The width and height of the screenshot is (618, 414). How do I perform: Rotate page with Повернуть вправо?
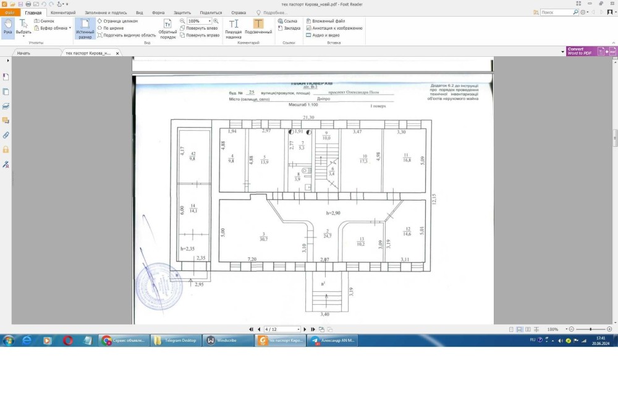[x=200, y=35]
